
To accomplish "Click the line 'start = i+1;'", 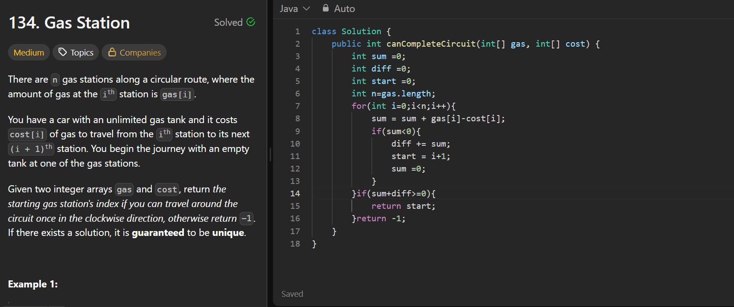I will click(x=421, y=156).
